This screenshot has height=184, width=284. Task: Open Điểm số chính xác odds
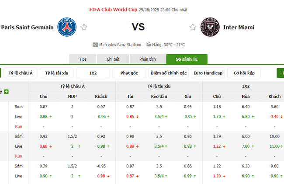(x=168, y=73)
